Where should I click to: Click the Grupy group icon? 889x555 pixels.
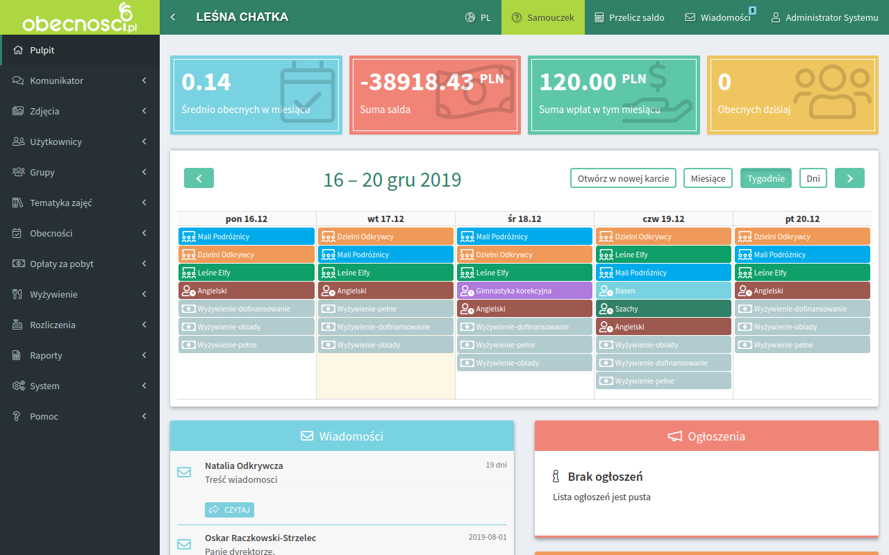(19, 172)
